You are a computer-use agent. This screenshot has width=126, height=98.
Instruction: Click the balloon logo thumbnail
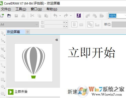pos(33,63)
